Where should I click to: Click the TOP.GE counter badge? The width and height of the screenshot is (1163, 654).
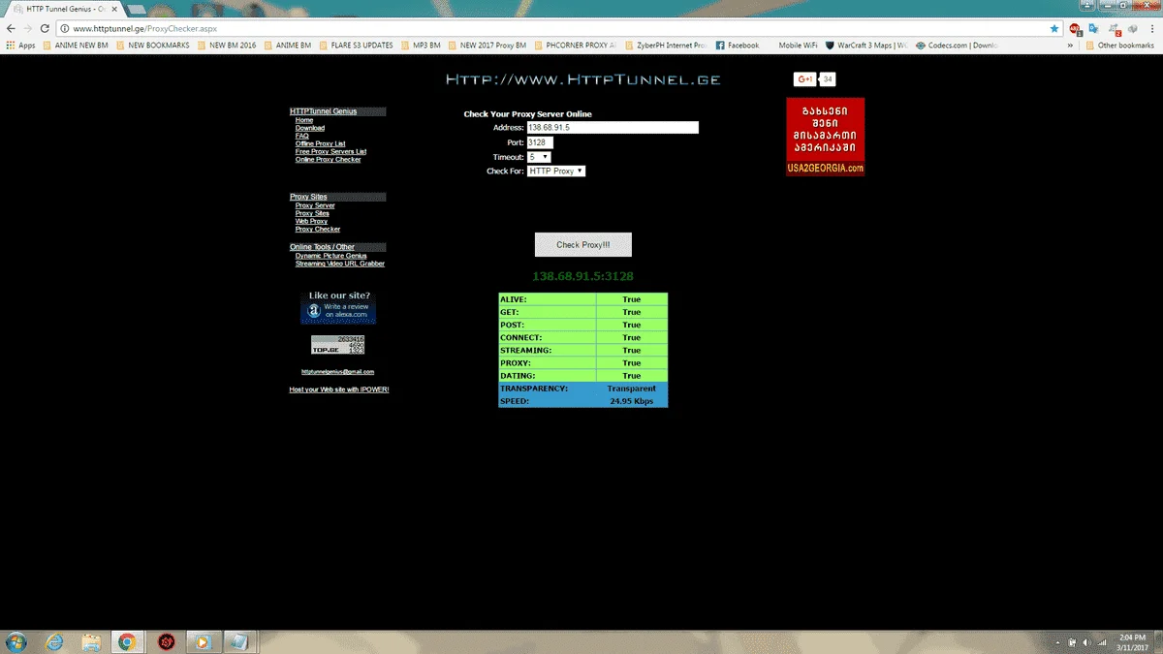pos(337,345)
